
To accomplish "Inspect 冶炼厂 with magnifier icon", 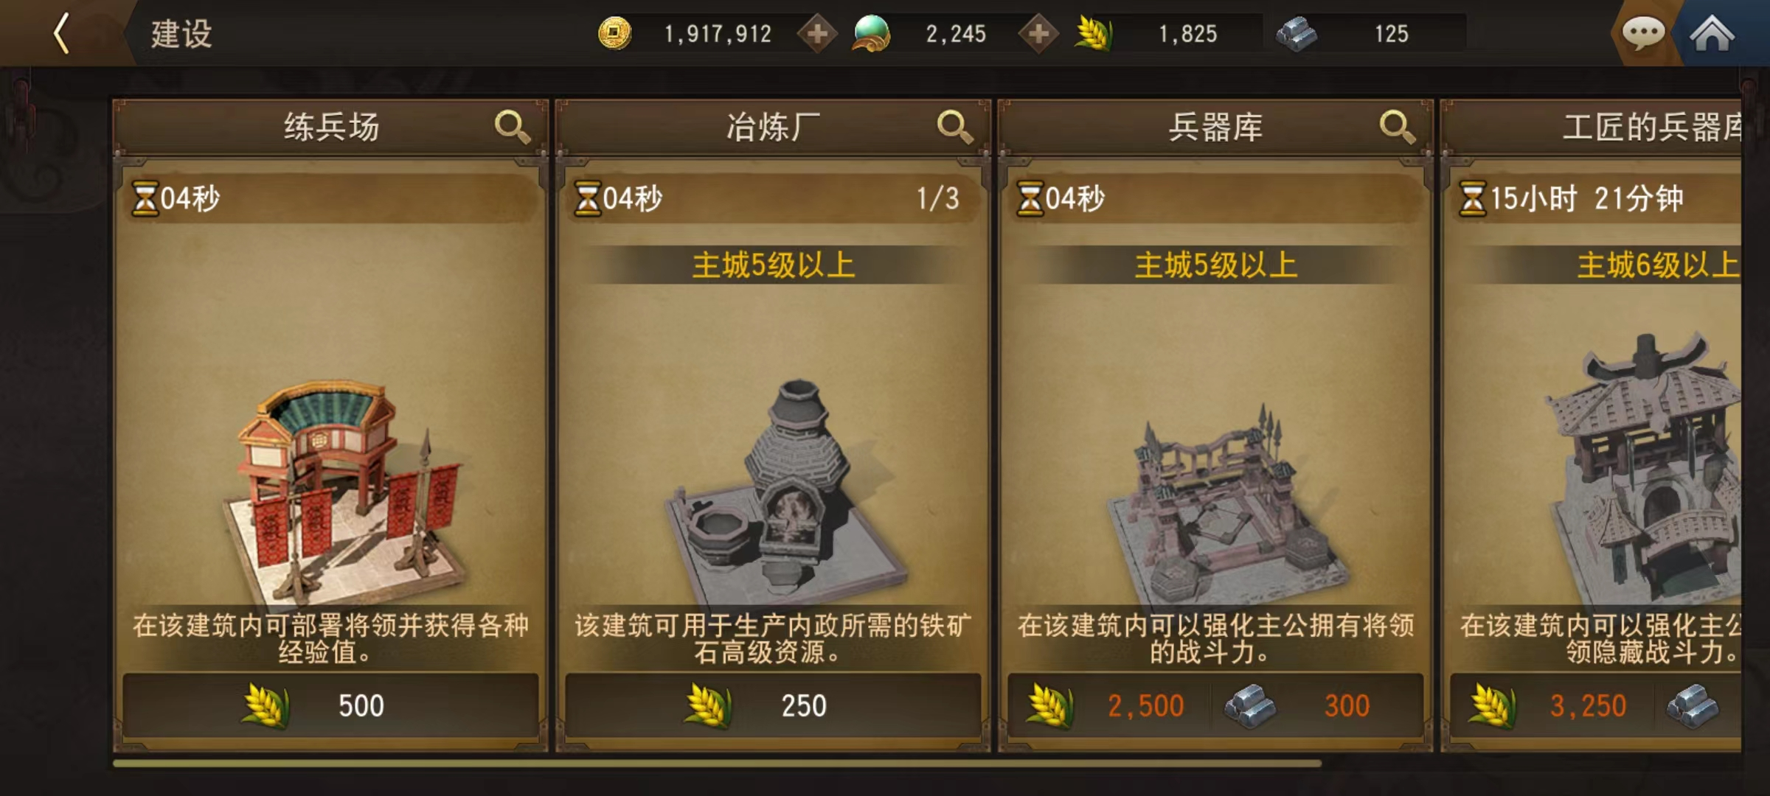I will click(x=954, y=127).
